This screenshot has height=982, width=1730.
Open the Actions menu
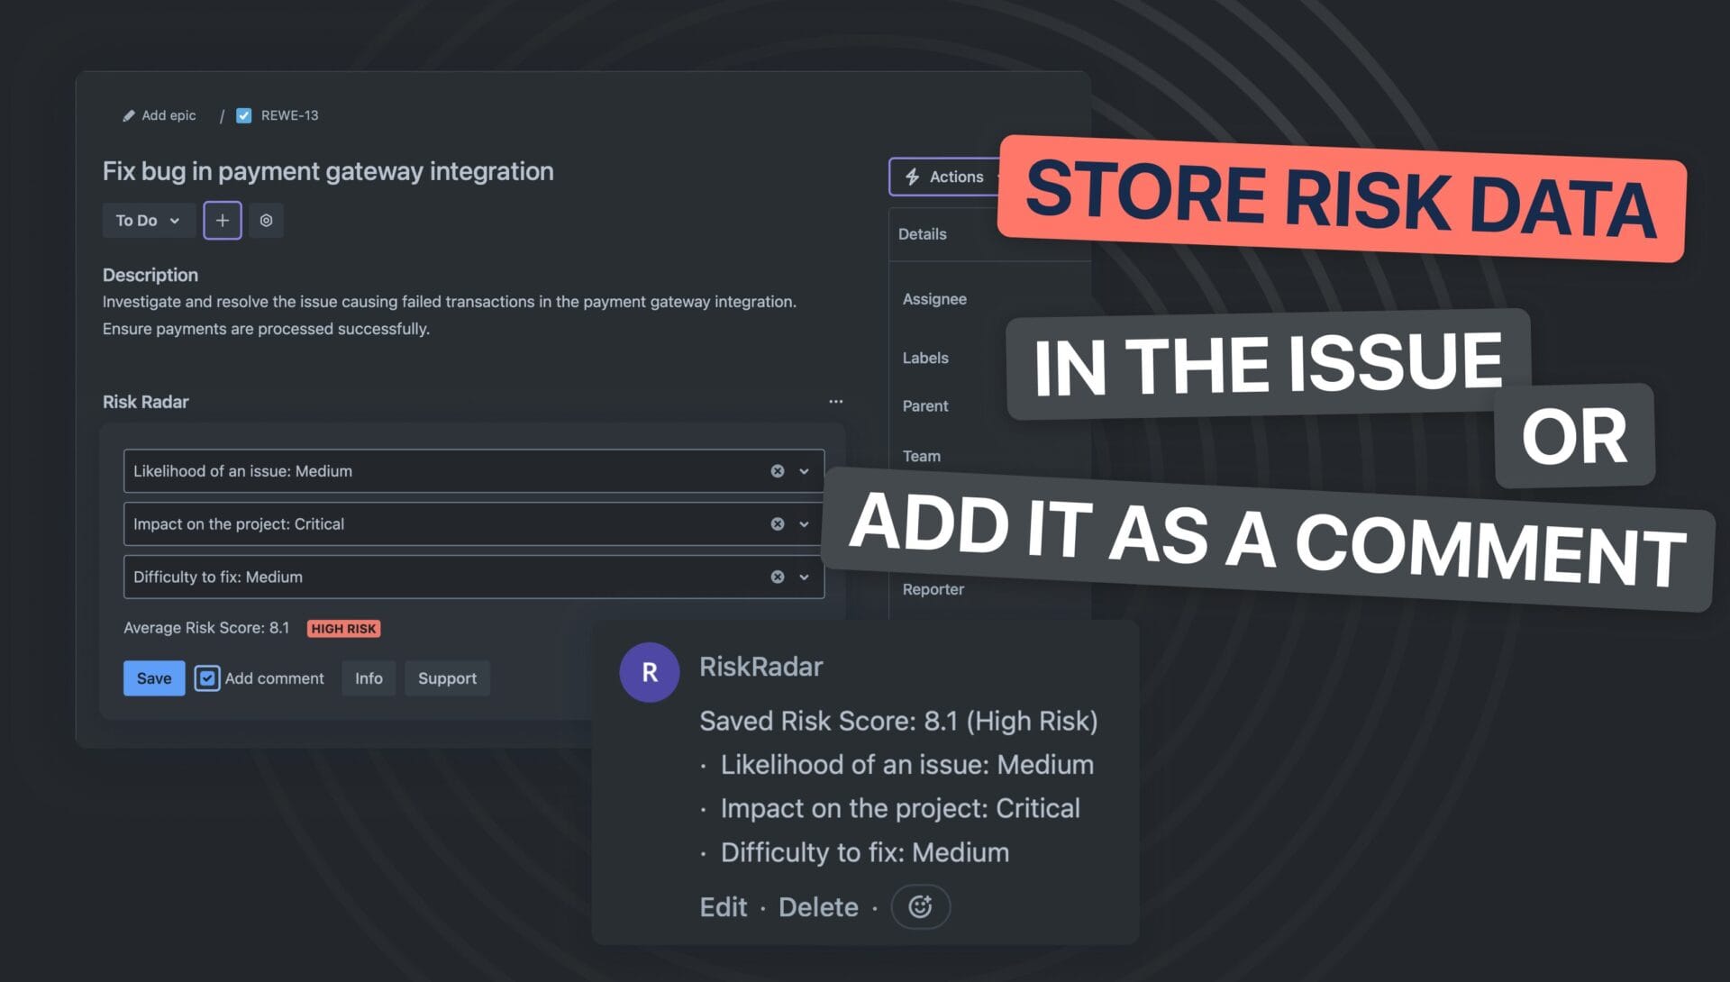pyautogui.click(x=944, y=177)
